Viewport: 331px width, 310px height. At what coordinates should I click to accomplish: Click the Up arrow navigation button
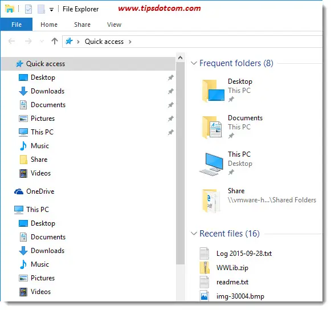coord(55,41)
